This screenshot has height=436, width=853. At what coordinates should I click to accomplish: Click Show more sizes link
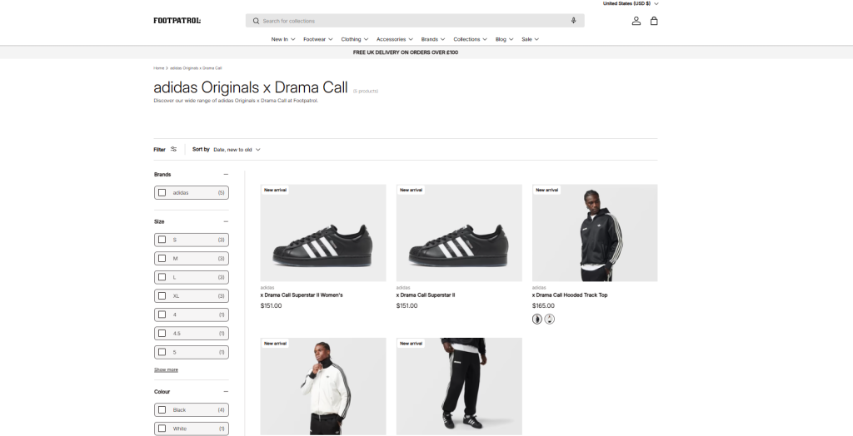[166, 369]
